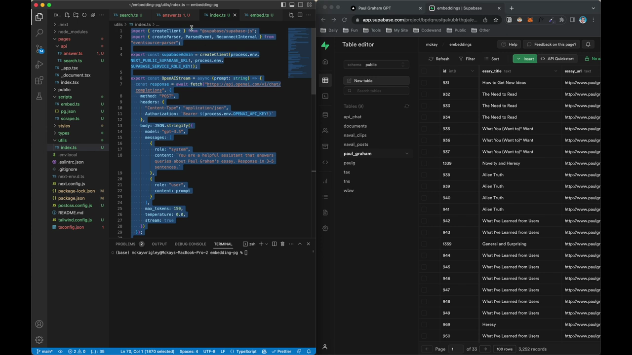This screenshot has width=632, height=355.
Task: Refresh the Supabase tables list
Action: 407,106
